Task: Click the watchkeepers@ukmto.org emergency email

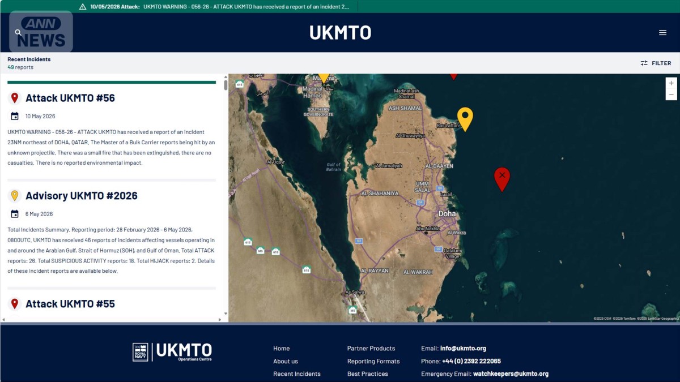Action: pos(511,374)
